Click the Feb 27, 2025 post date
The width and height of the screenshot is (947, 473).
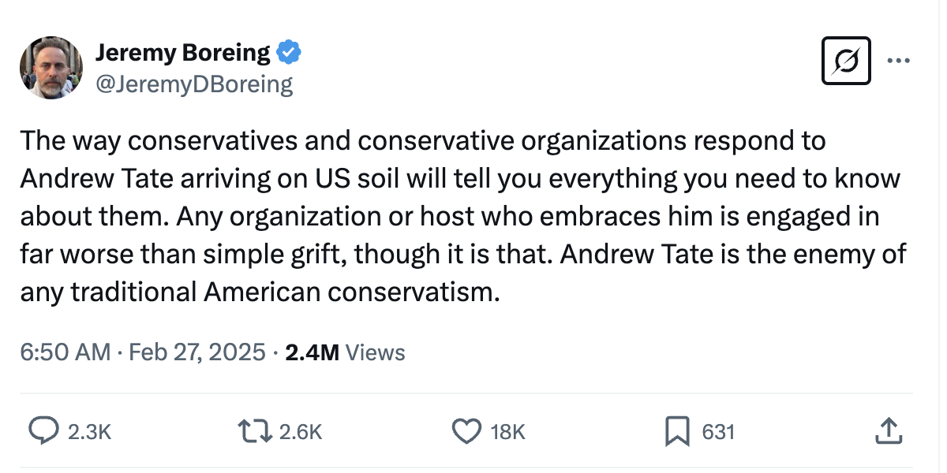coord(197,352)
